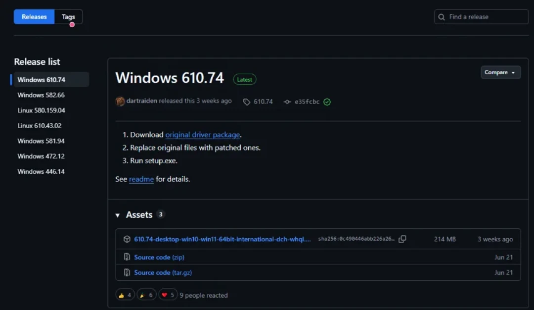
Task: Click the 'Release list' heading
Action: (37, 62)
